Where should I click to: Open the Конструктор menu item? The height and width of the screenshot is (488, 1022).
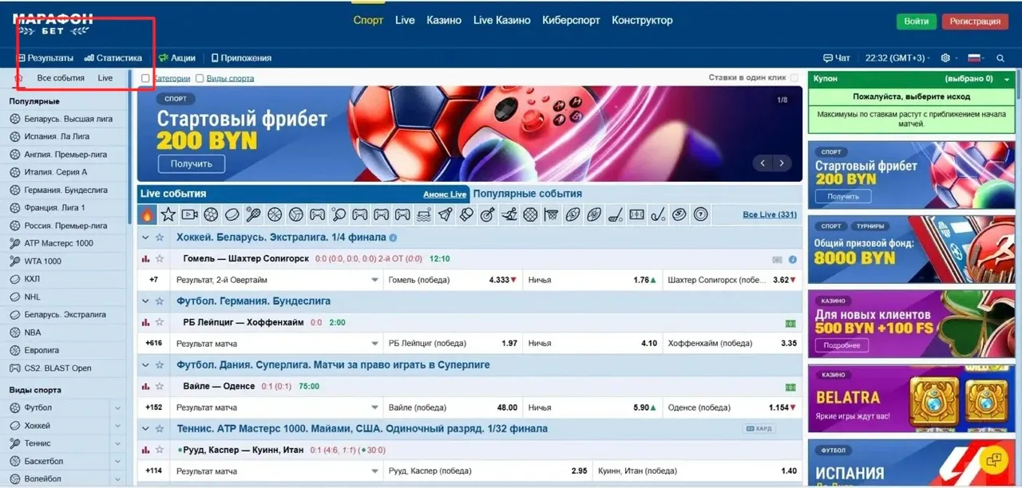tap(643, 21)
